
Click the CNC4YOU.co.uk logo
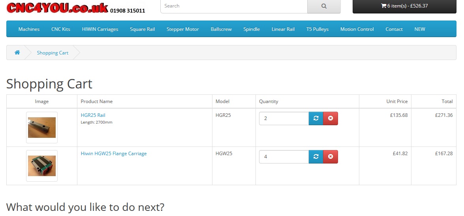tap(57, 8)
